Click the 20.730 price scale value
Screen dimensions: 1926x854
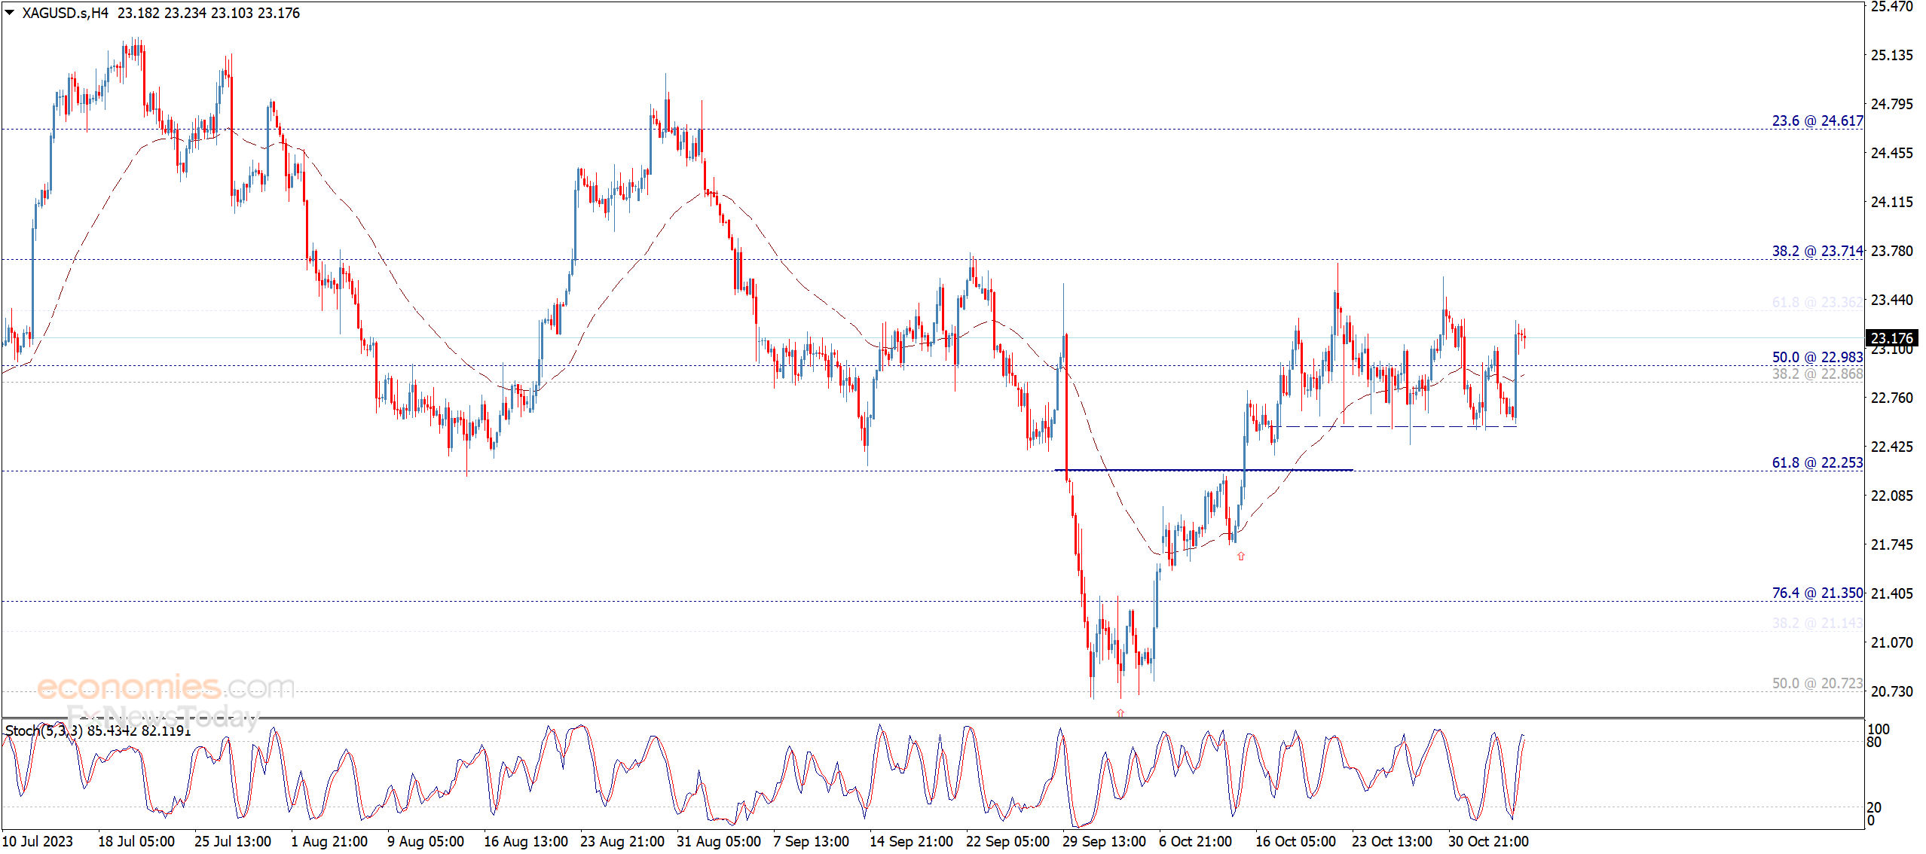point(1891,691)
